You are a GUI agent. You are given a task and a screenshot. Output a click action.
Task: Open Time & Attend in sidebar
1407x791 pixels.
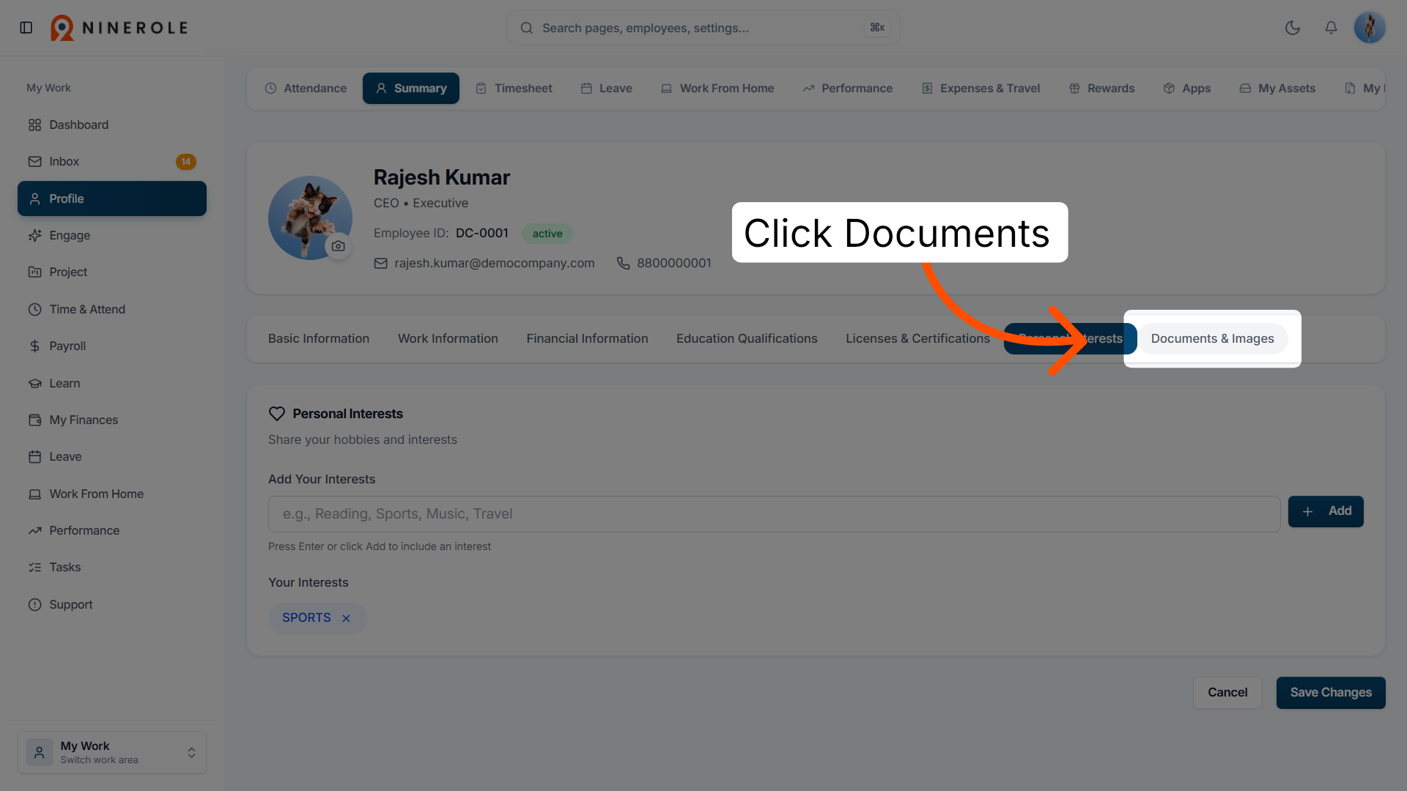click(x=112, y=309)
